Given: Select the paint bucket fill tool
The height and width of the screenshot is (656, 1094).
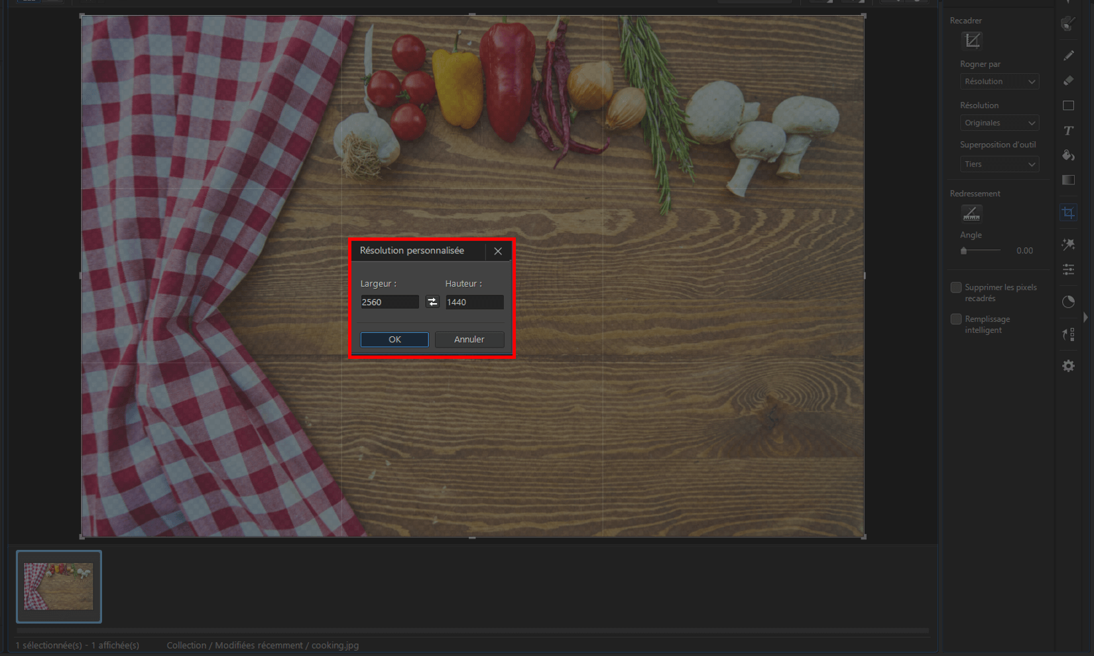Looking at the screenshot, I should coord(1068,155).
